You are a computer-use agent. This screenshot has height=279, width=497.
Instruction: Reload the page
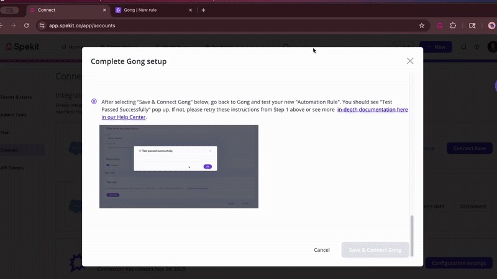pyautogui.click(x=26, y=25)
